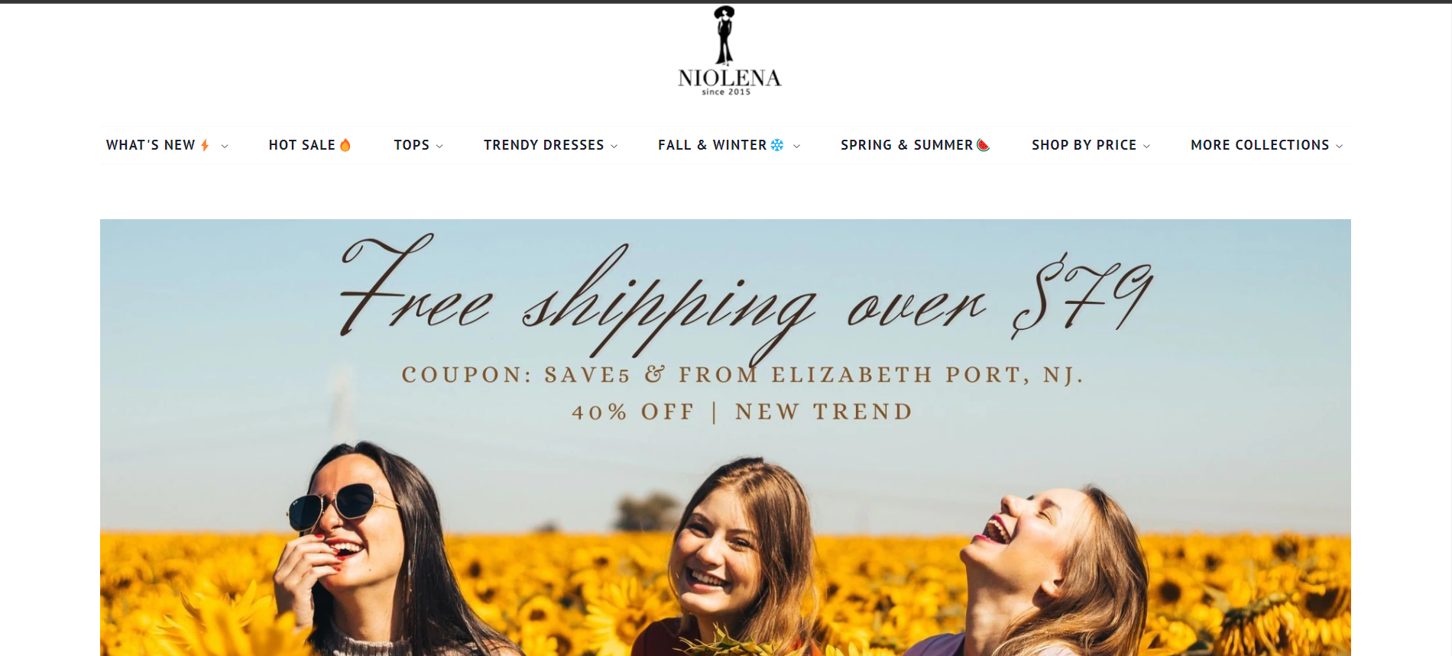Click the 40% OFF New Trend text
This screenshot has height=656, width=1452.
click(742, 412)
